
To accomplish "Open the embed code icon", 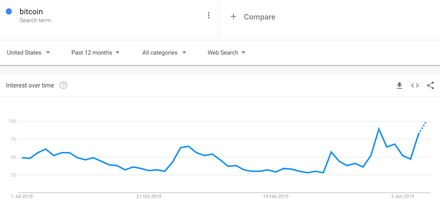I will click(x=415, y=86).
